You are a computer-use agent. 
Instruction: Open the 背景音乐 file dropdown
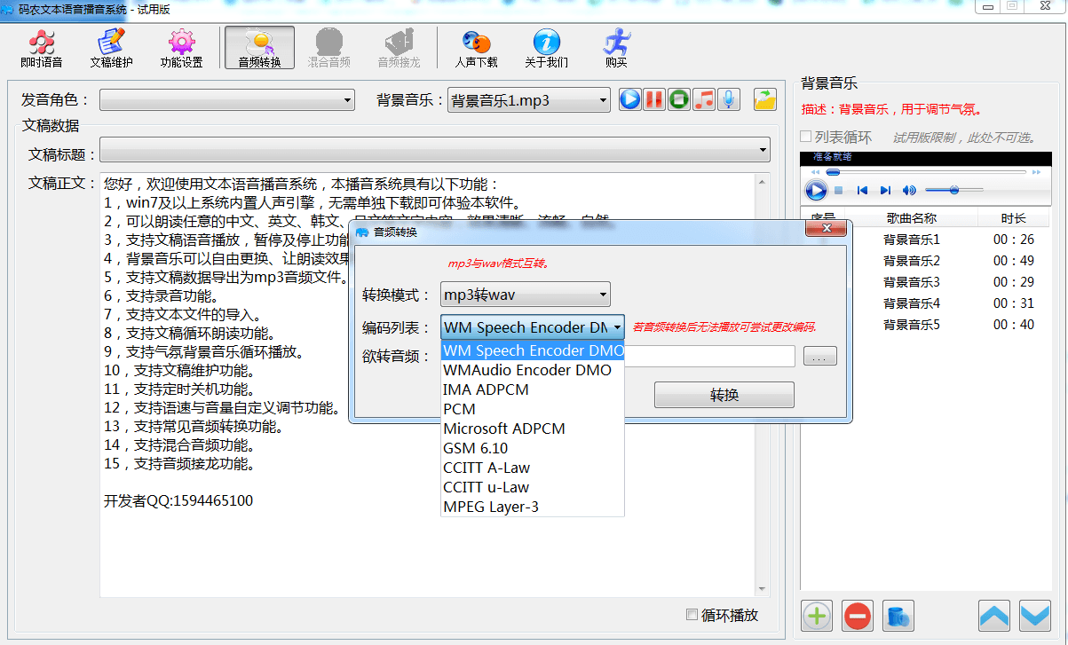pos(528,100)
